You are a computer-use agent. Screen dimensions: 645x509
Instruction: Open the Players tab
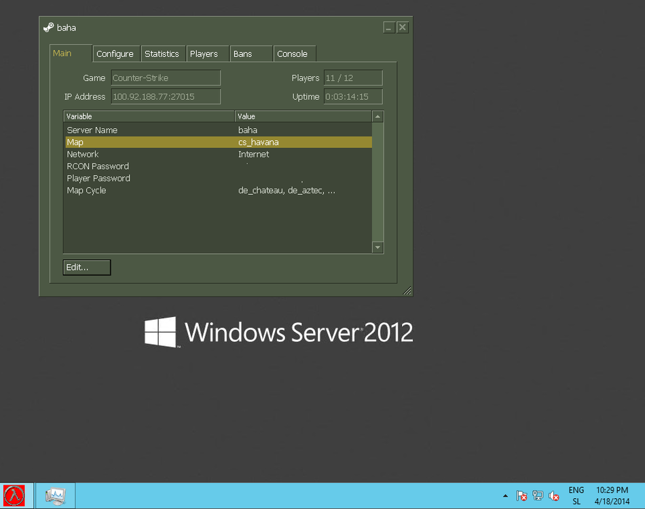click(x=207, y=54)
